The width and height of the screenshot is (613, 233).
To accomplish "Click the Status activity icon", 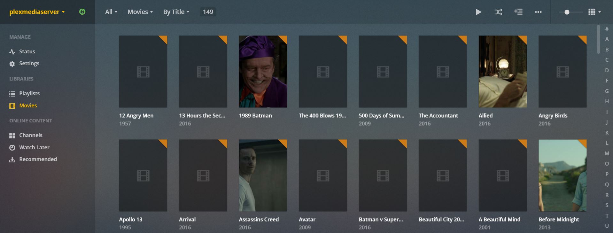I will (12, 51).
